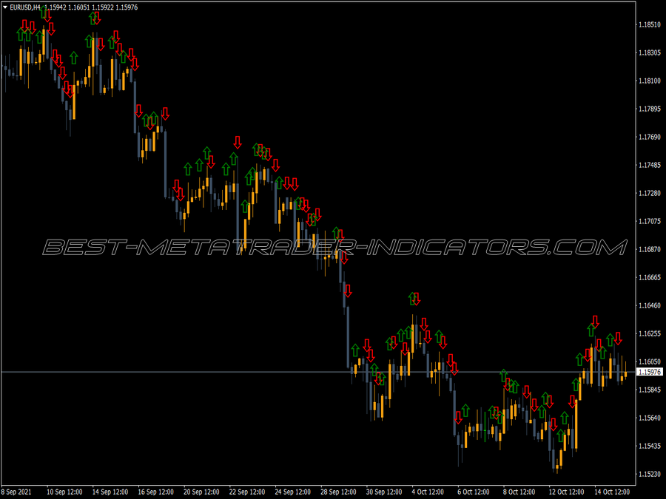This screenshot has height=499, width=666.
Task: Click the 1.17075 price axis label
Action: (650, 221)
